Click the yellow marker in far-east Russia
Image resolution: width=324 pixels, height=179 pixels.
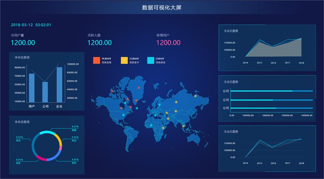click(195, 96)
